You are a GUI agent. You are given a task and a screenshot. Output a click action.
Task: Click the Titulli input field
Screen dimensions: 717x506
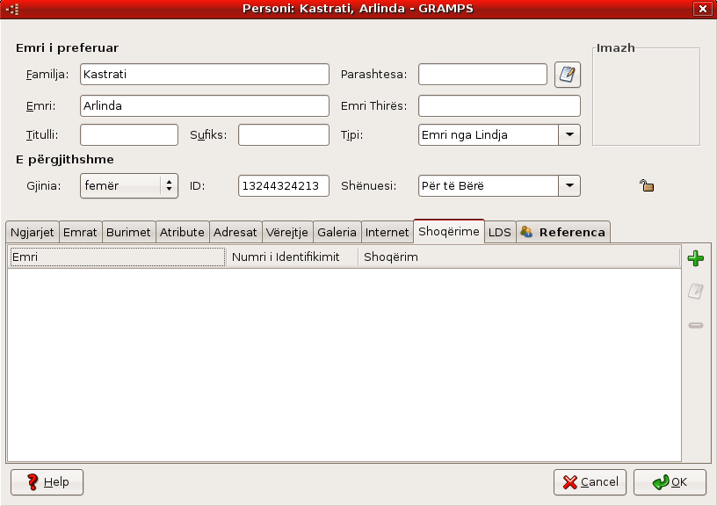[x=129, y=134]
